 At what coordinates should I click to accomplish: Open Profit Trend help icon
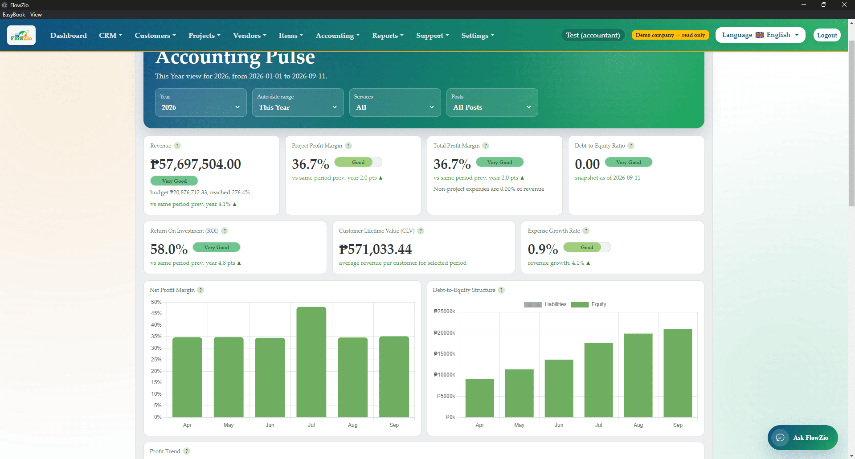(x=187, y=451)
